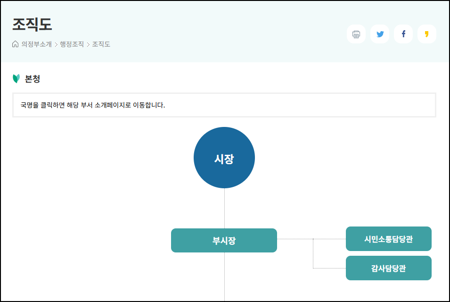This screenshot has width=450, height=302.
Task: Click the 조직도 breadcrumb entry
Action: 101,44
